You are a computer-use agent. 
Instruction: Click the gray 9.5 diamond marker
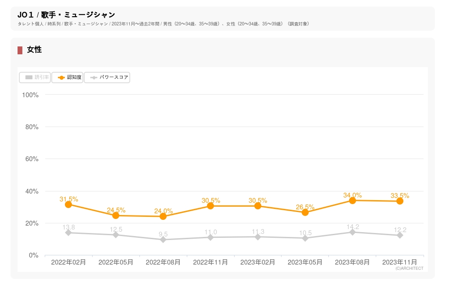tap(163, 240)
